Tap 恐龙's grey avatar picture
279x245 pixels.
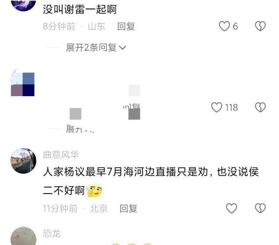coord(24,236)
